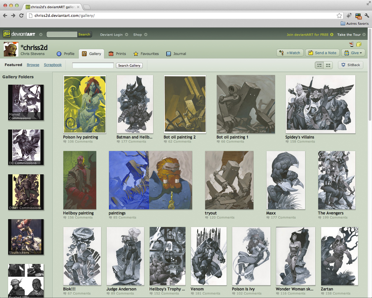
Task: Click the green Search button
Action: point(84,34)
